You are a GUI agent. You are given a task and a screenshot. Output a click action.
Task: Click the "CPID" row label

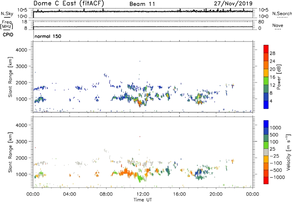[x=8, y=35]
